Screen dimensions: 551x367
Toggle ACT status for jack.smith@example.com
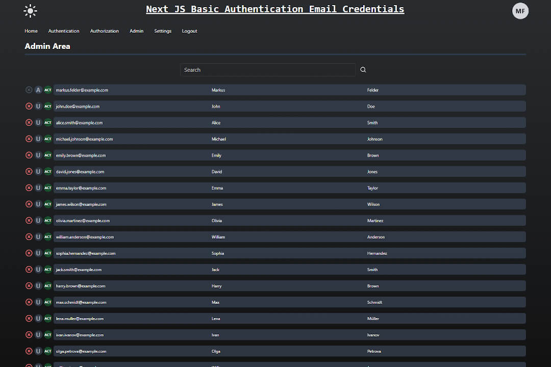point(48,269)
